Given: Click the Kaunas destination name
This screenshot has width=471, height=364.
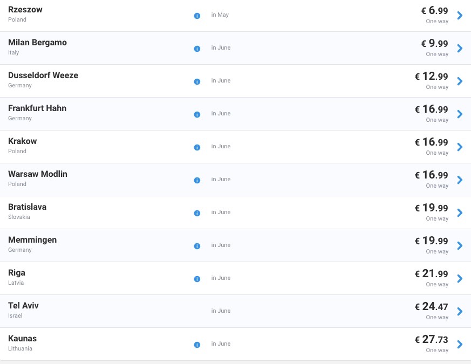Looking at the screenshot, I should tap(23, 339).
